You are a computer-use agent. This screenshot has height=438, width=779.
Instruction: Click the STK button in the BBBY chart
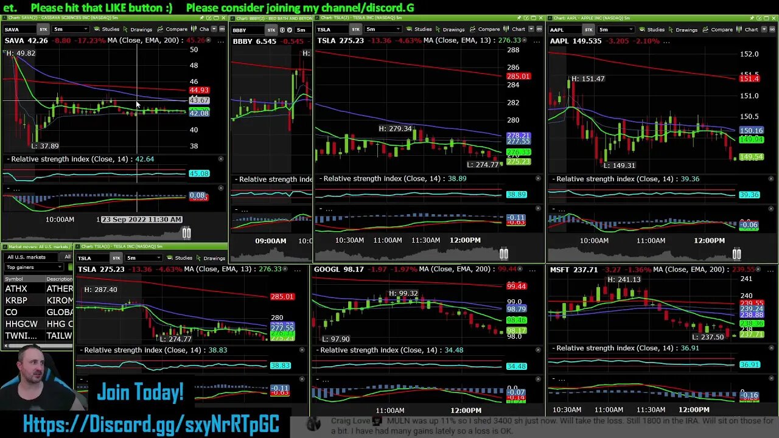[x=271, y=30]
